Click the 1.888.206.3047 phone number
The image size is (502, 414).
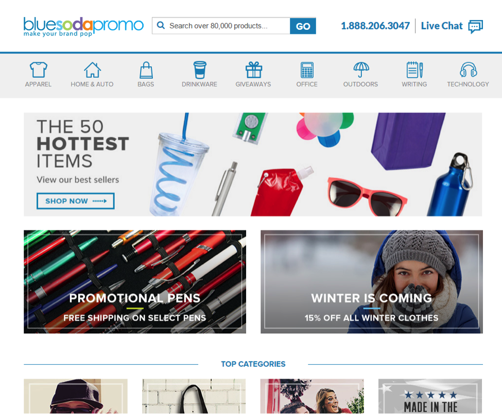(x=375, y=26)
